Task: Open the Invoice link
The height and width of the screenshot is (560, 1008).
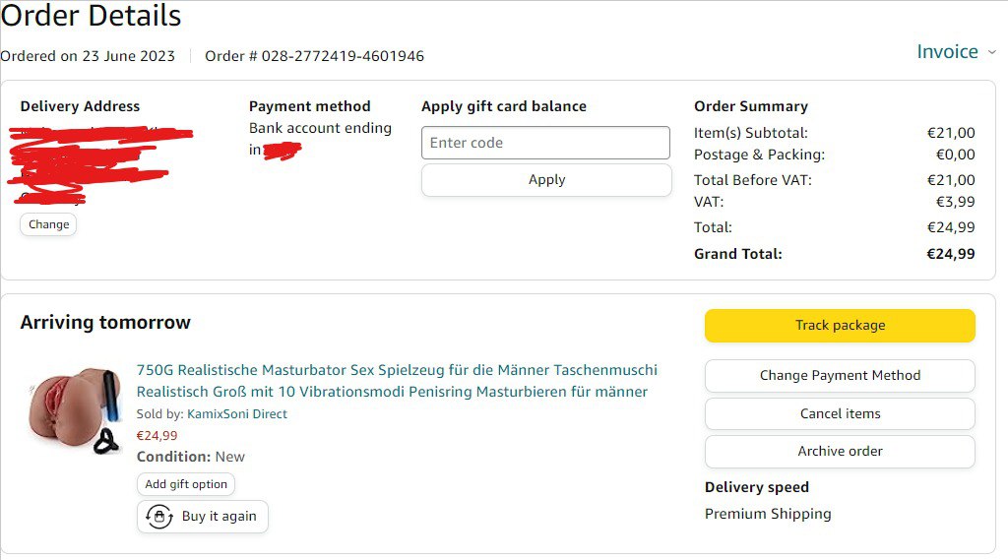Action: pyautogui.click(x=947, y=52)
